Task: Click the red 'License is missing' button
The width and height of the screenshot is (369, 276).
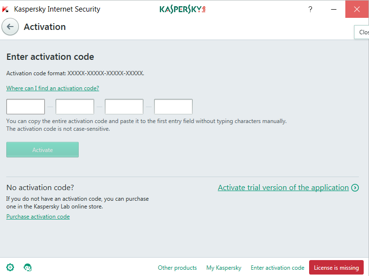Action: pos(336,267)
